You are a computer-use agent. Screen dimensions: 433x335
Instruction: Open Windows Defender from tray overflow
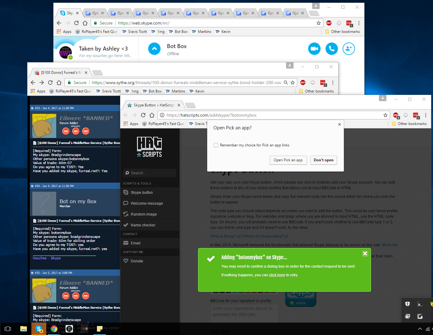click(408, 304)
